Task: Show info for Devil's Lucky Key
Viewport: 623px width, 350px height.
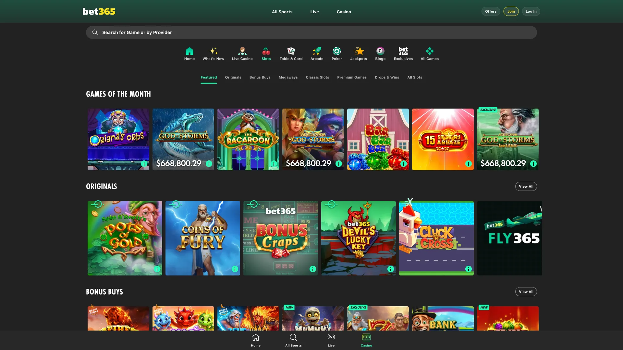Action: coord(391,269)
